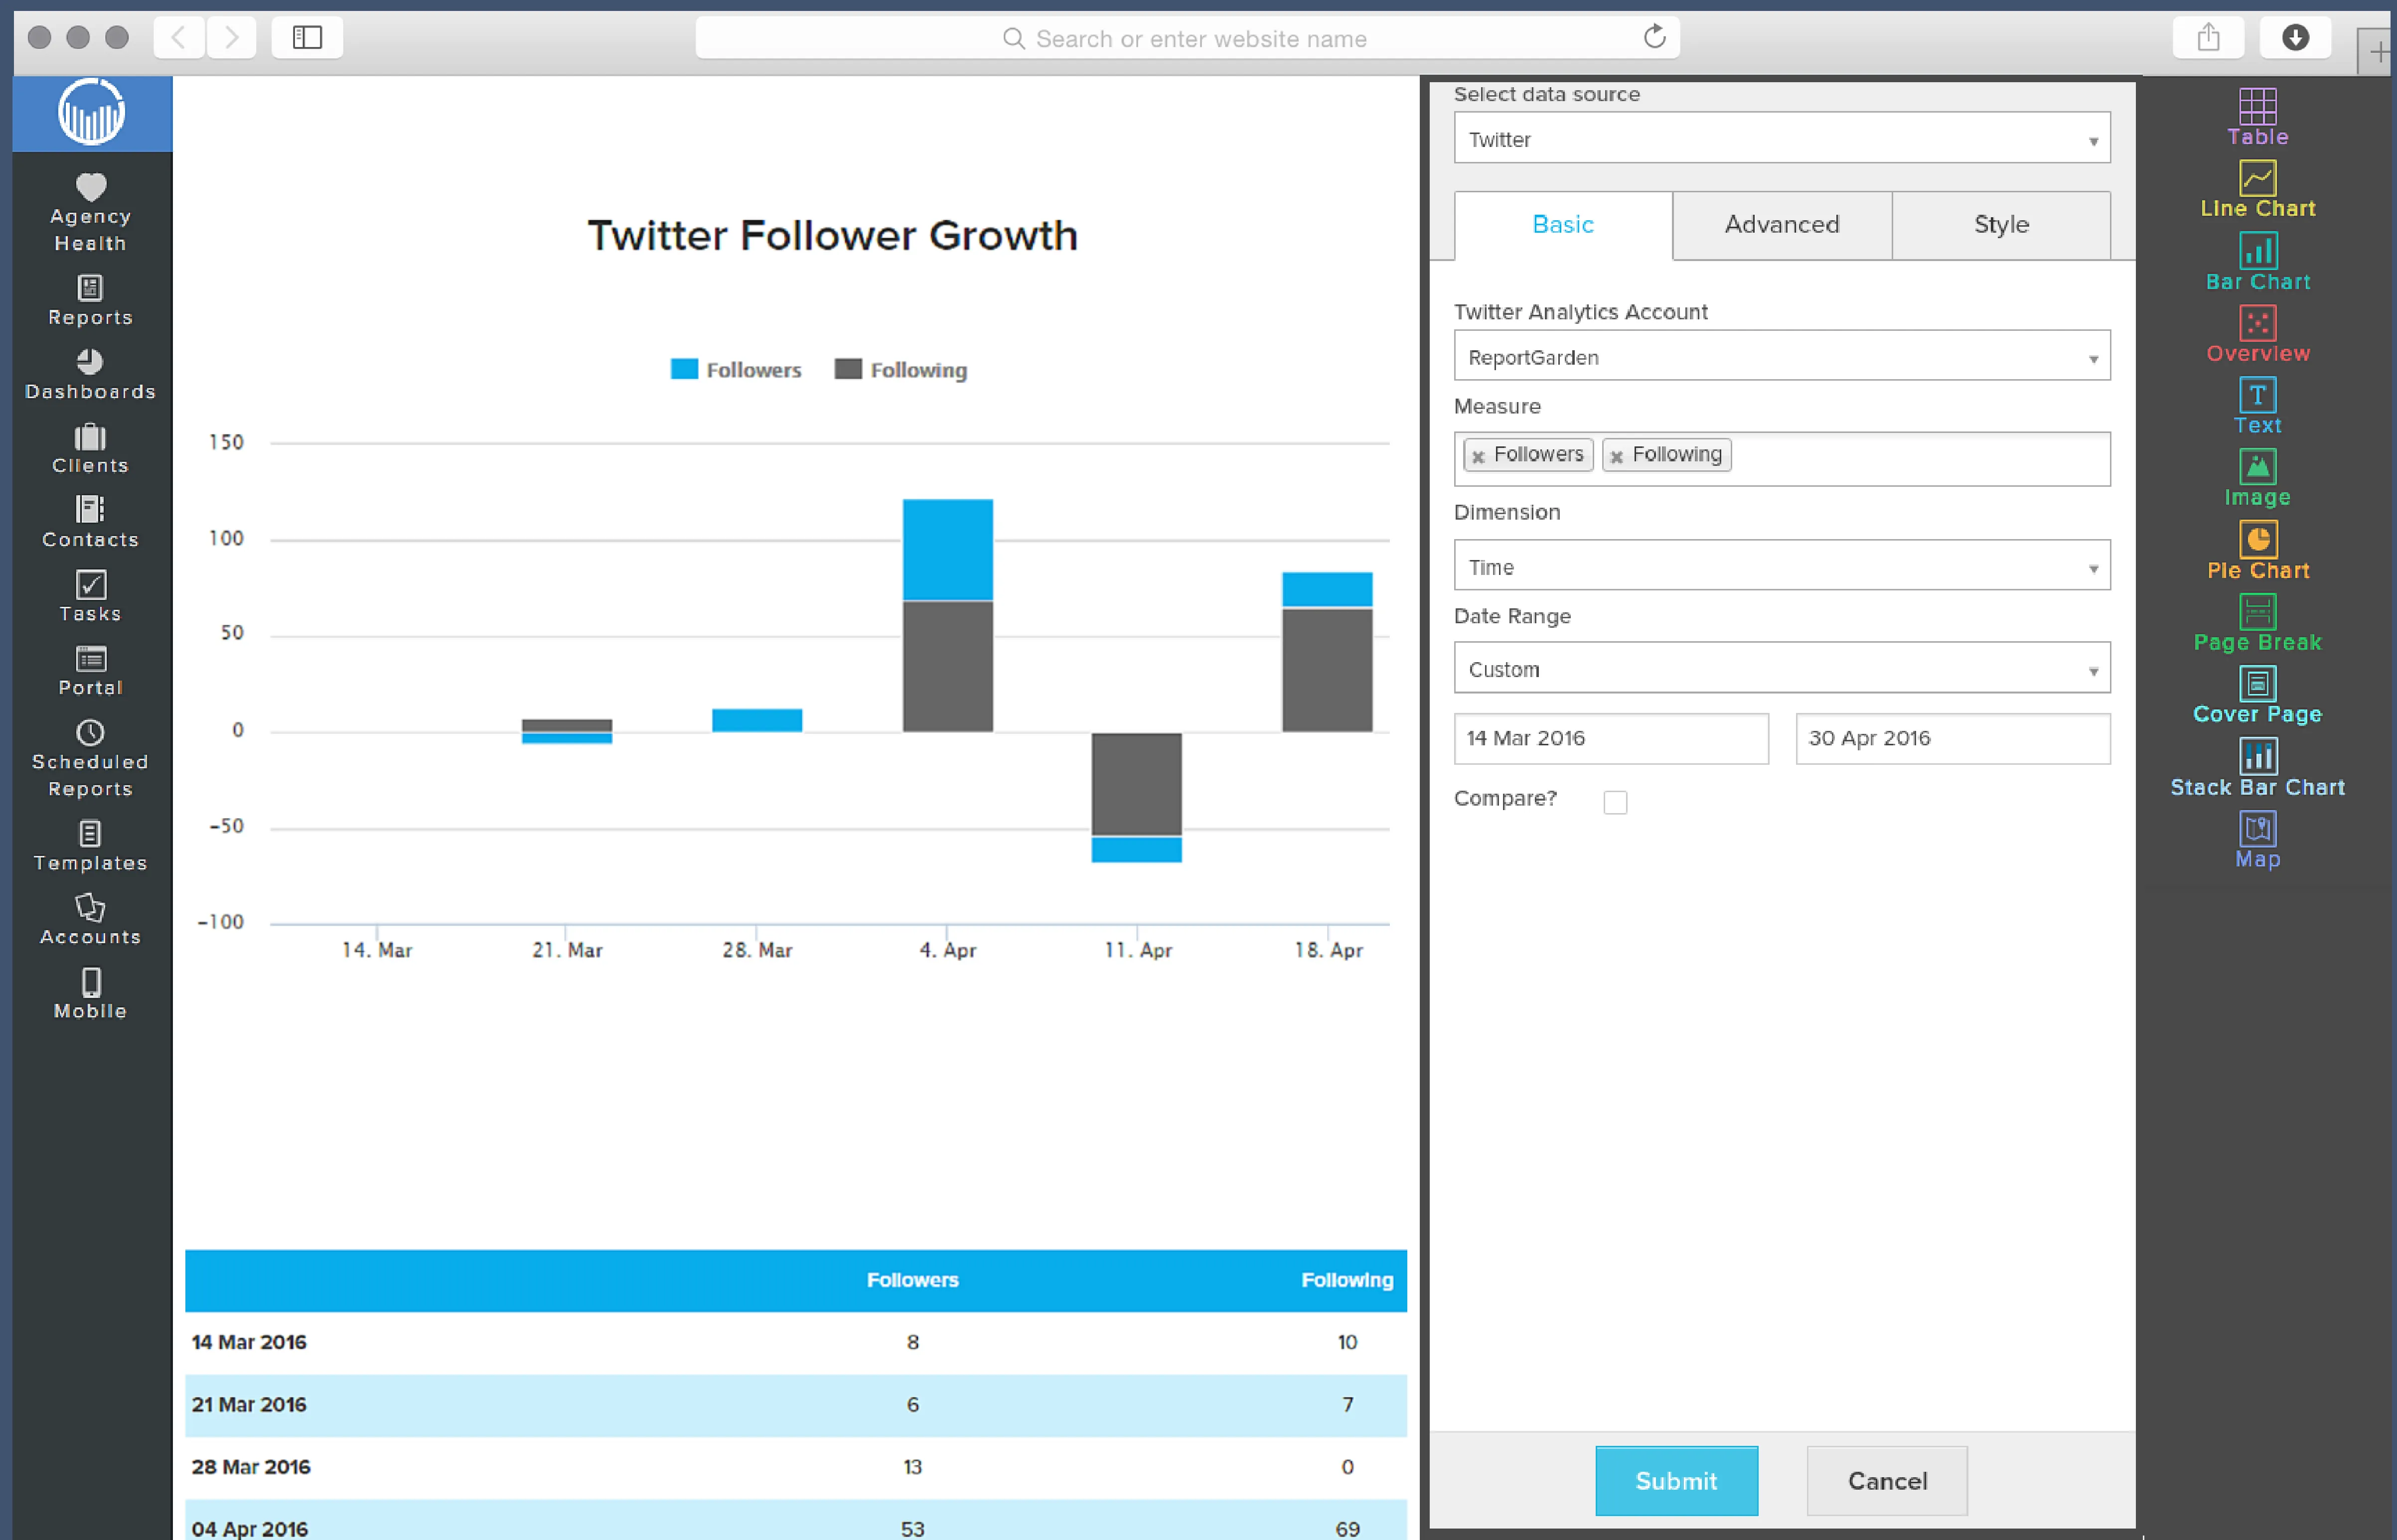Open the Style tab

[x=2001, y=224]
